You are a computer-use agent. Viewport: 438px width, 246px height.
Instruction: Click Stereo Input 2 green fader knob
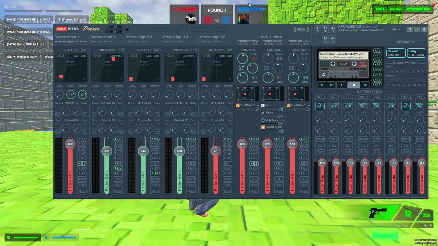pyautogui.click(x=107, y=151)
